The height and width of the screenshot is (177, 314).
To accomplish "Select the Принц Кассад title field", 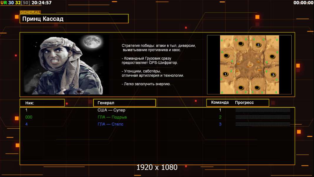I will [74, 19].
